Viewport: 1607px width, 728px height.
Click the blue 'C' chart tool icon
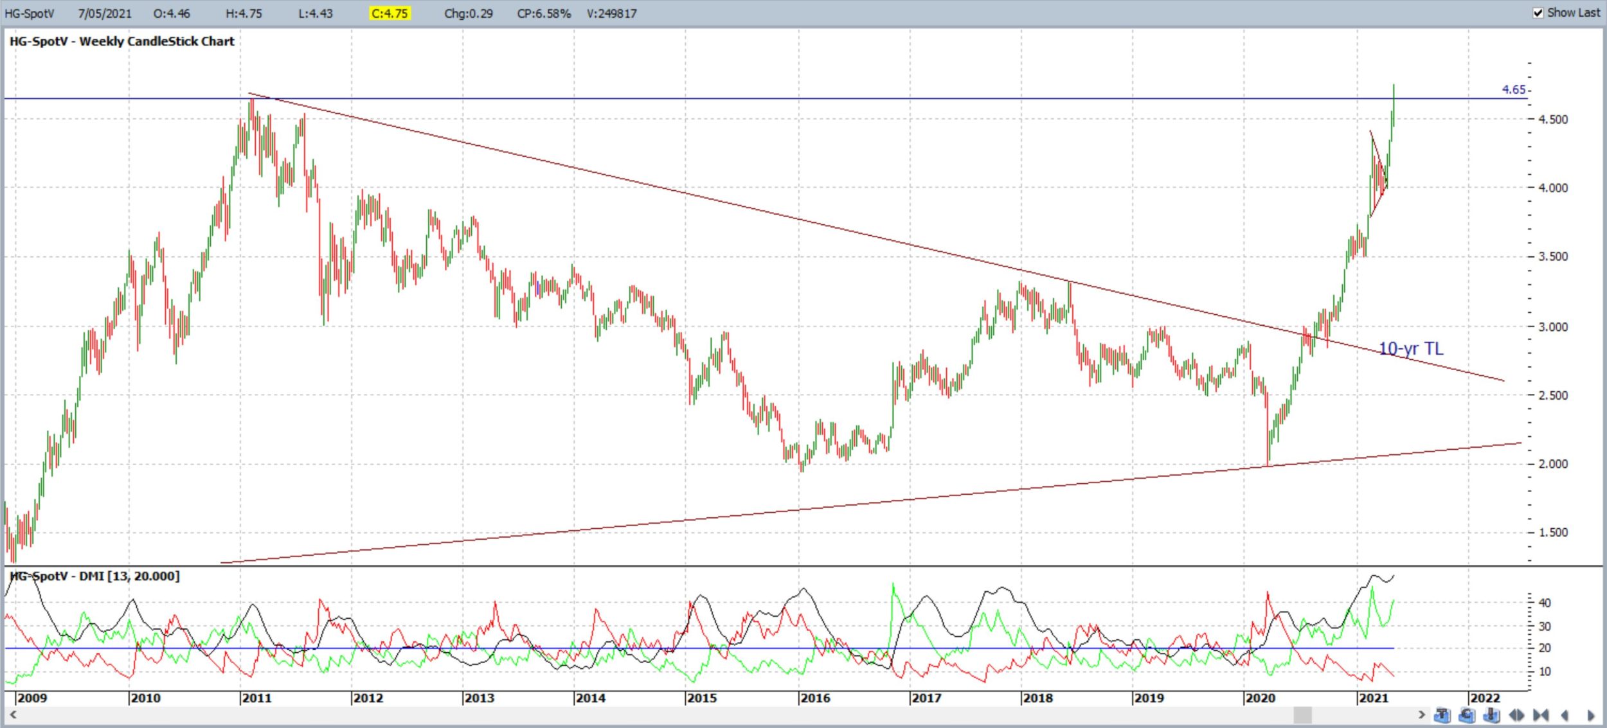click(x=1467, y=715)
